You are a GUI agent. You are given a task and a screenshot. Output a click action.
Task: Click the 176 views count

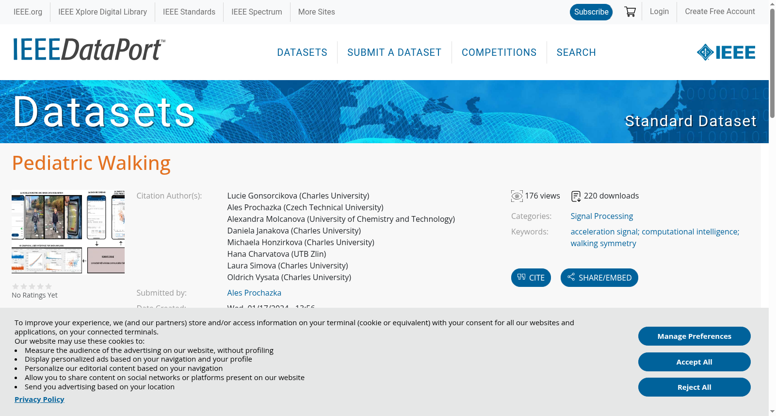(542, 196)
